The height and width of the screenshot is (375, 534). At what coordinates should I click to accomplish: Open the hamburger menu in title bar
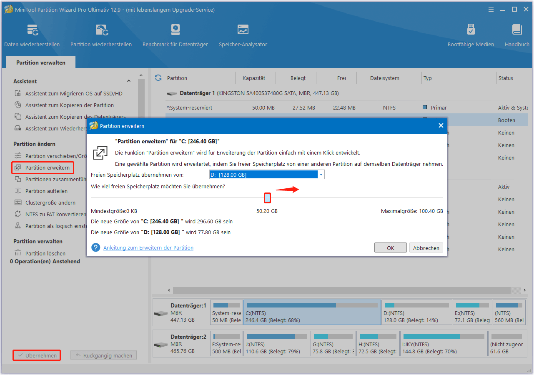click(x=491, y=9)
